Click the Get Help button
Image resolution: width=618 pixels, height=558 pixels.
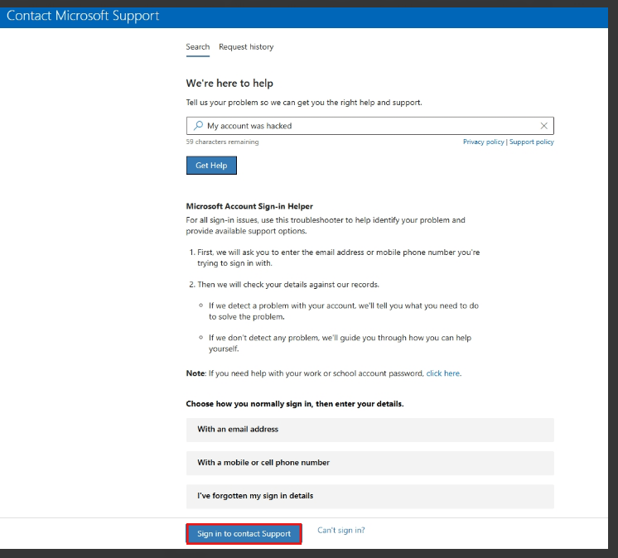coord(211,166)
